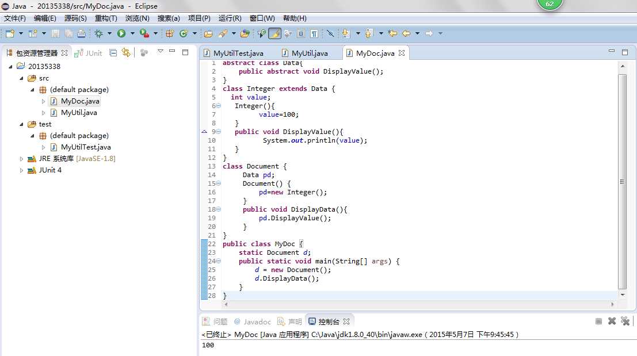Fold the Document() constructor at line 15

point(219,183)
